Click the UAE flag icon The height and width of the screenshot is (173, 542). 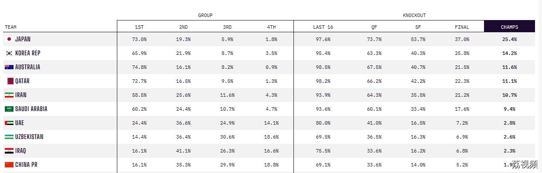tap(9, 123)
